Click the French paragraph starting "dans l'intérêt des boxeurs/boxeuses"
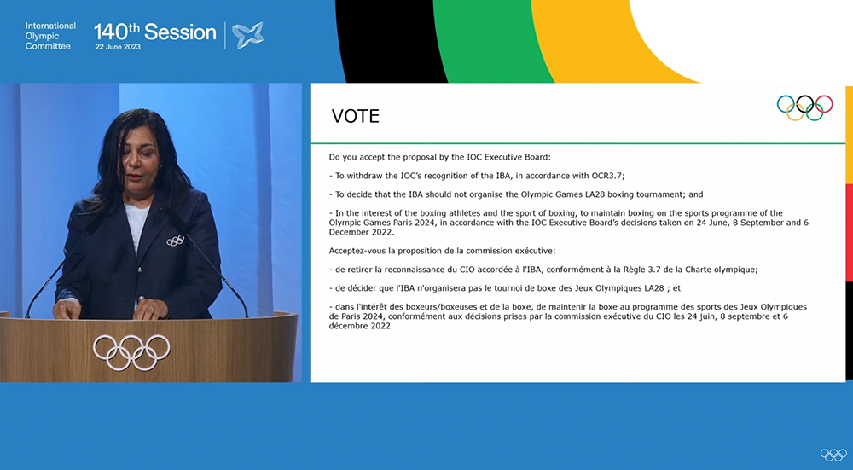This screenshot has height=470, width=853. pos(567,316)
